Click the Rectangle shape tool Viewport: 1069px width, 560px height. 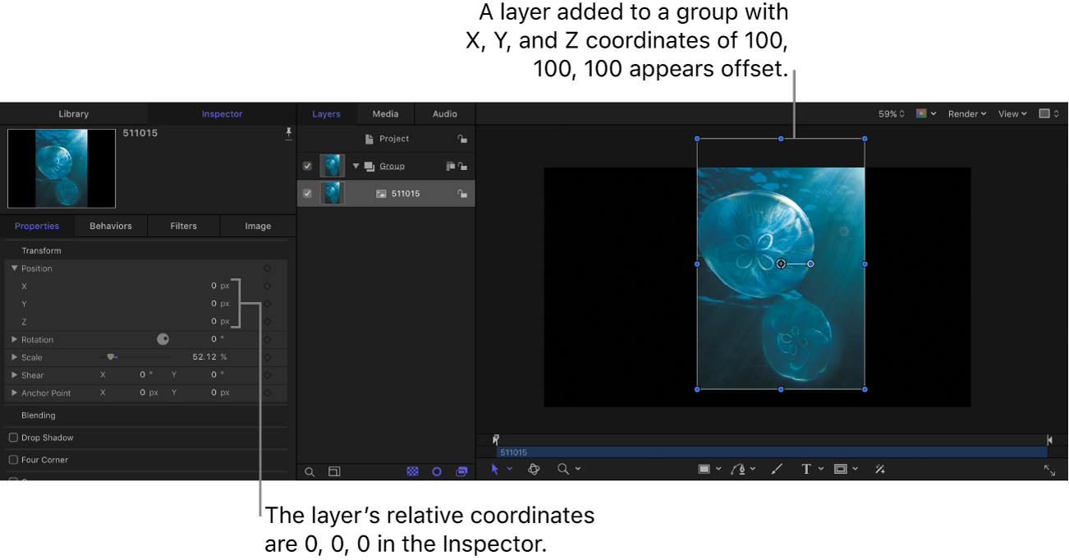pyautogui.click(x=704, y=469)
